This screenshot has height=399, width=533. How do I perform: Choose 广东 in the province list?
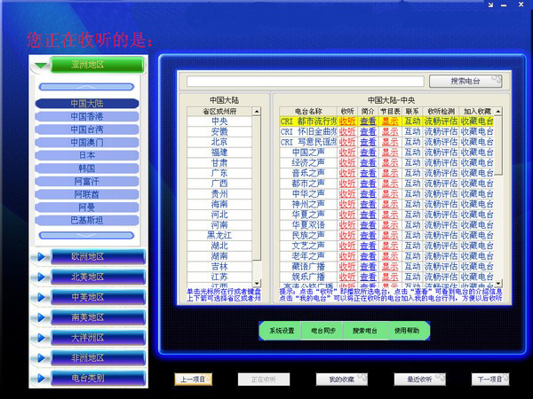(x=219, y=174)
